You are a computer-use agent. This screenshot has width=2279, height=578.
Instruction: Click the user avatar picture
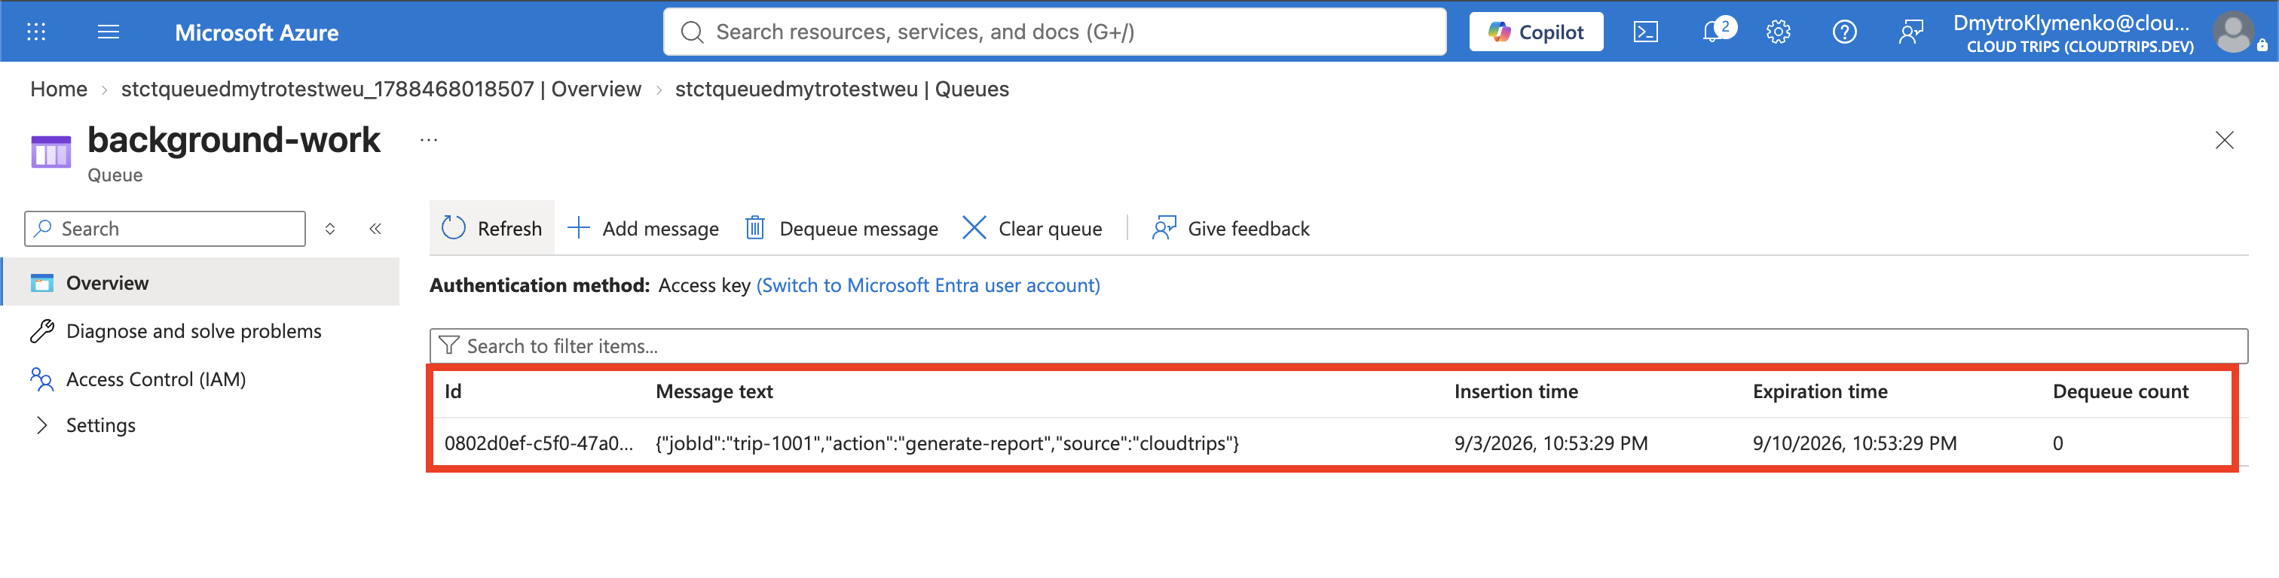pyautogui.click(x=2233, y=32)
